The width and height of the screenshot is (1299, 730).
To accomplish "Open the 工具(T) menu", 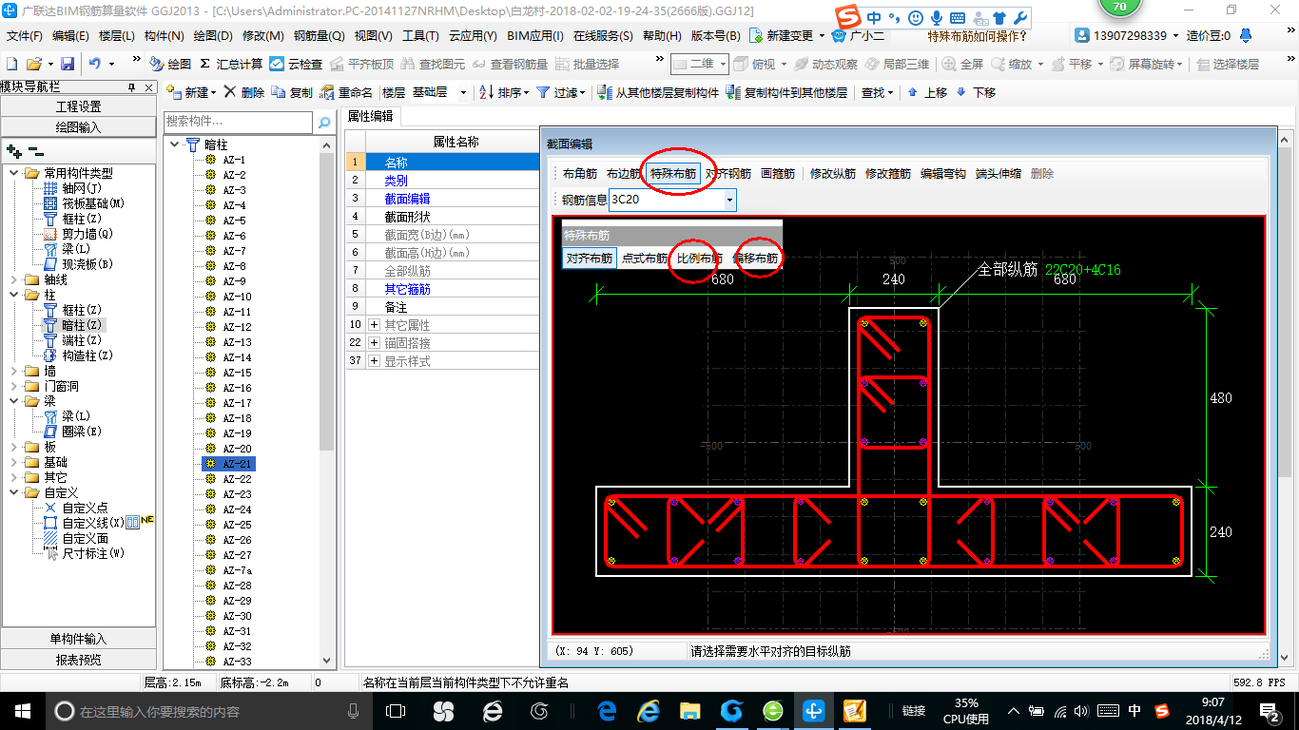I will (x=420, y=35).
